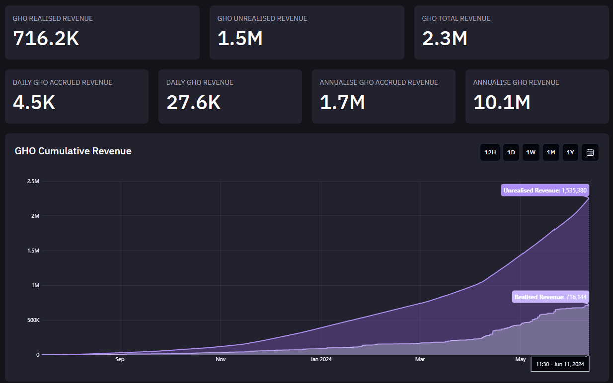Click the 2.5M y-axis label
Viewport: 613px width, 383px height.
tap(33, 181)
